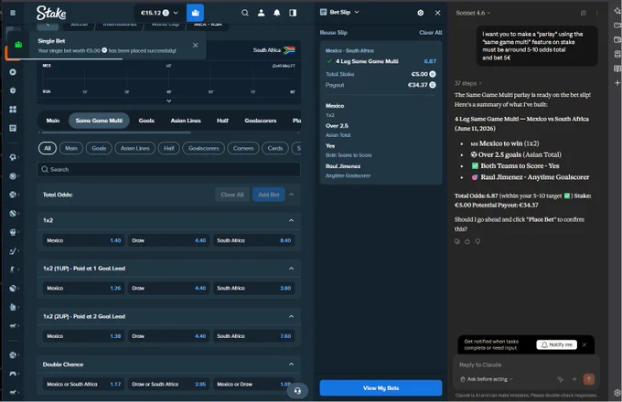This screenshot has width=622, height=402.
Task: Open the live support headset icon
Action: (297, 391)
